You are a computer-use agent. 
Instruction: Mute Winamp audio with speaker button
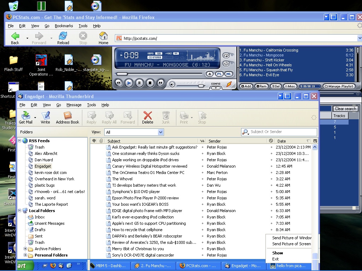click(x=172, y=85)
